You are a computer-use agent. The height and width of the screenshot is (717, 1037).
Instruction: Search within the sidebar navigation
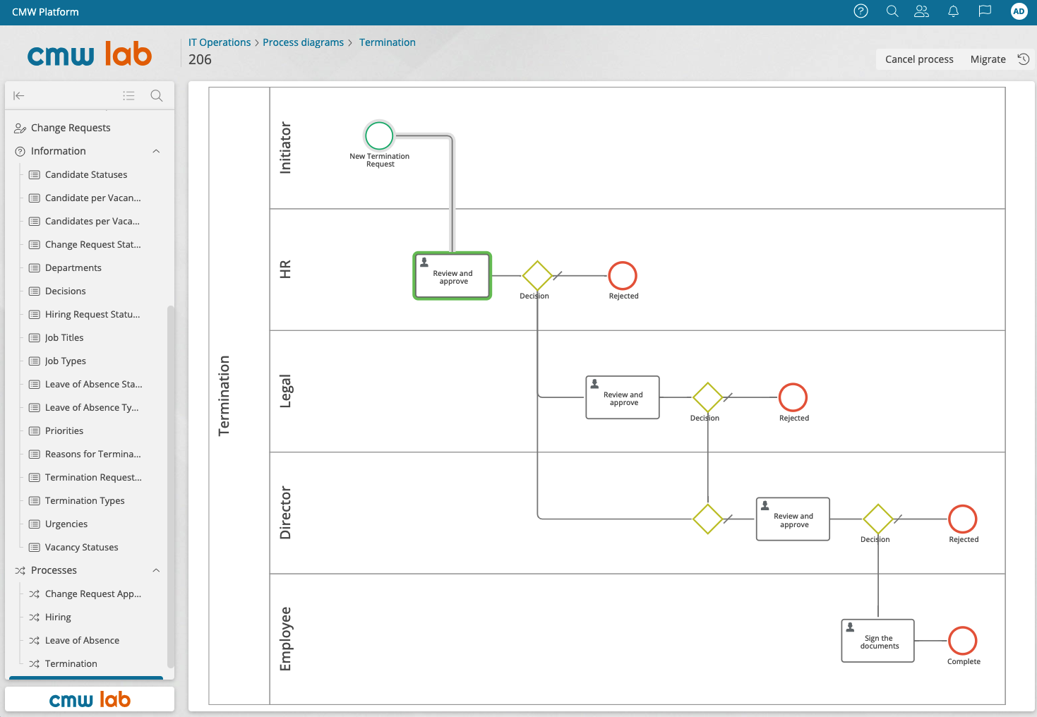[157, 96]
